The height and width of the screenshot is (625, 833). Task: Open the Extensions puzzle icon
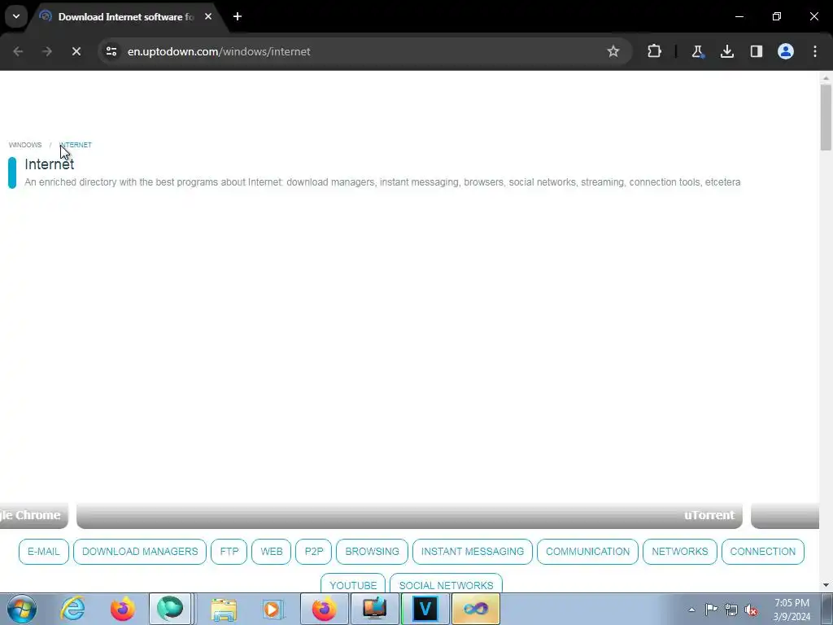pyautogui.click(x=654, y=51)
